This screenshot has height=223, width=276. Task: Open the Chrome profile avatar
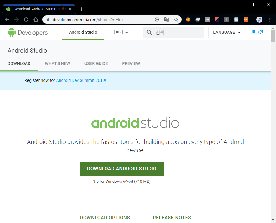point(259,20)
